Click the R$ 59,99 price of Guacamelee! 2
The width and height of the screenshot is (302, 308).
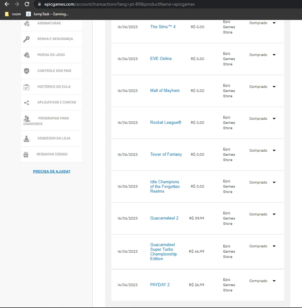[197, 218]
